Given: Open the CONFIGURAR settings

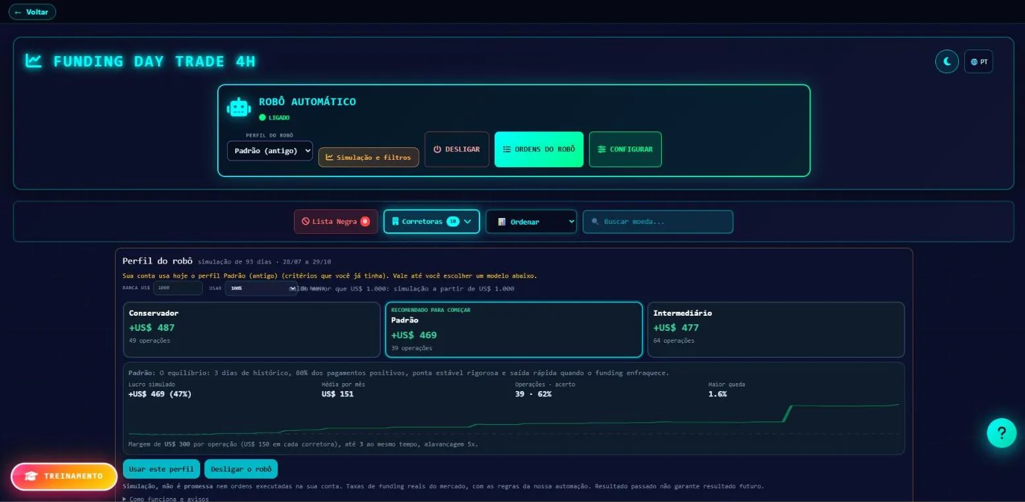Looking at the screenshot, I should pyautogui.click(x=625, y=149).
